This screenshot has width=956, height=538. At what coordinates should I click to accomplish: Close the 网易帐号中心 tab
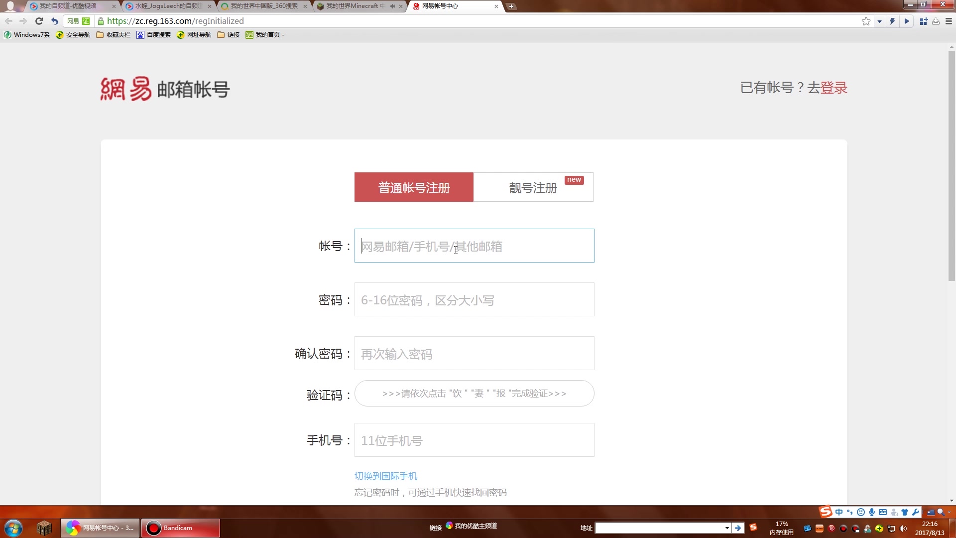tap(496, 6)
